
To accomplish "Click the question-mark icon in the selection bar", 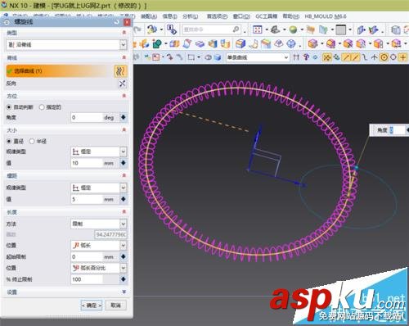I will [306, 57].
